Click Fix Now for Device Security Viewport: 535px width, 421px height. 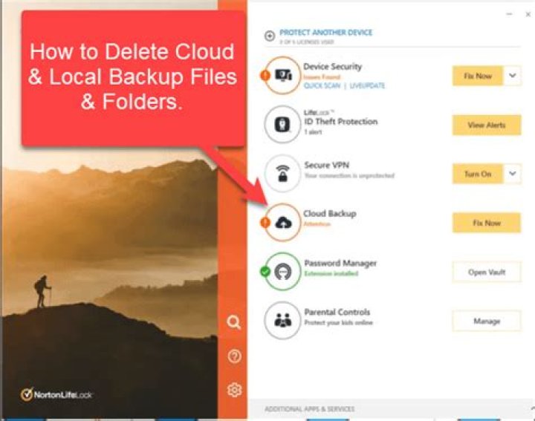478,76
